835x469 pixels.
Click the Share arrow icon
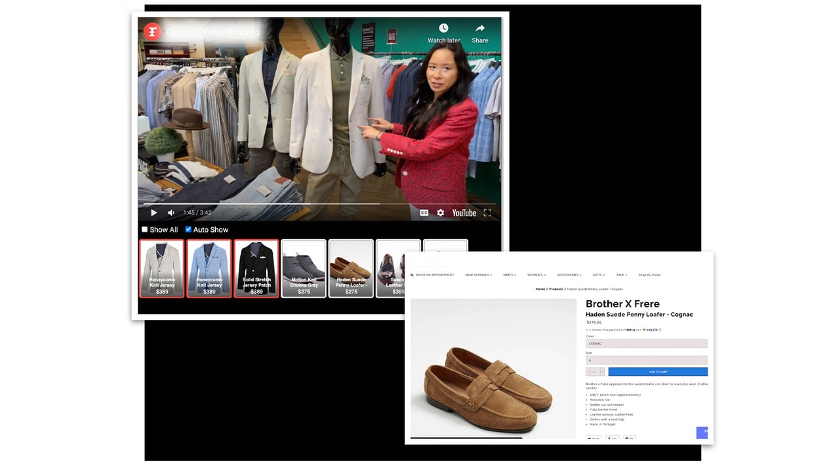tap(480, 28)
